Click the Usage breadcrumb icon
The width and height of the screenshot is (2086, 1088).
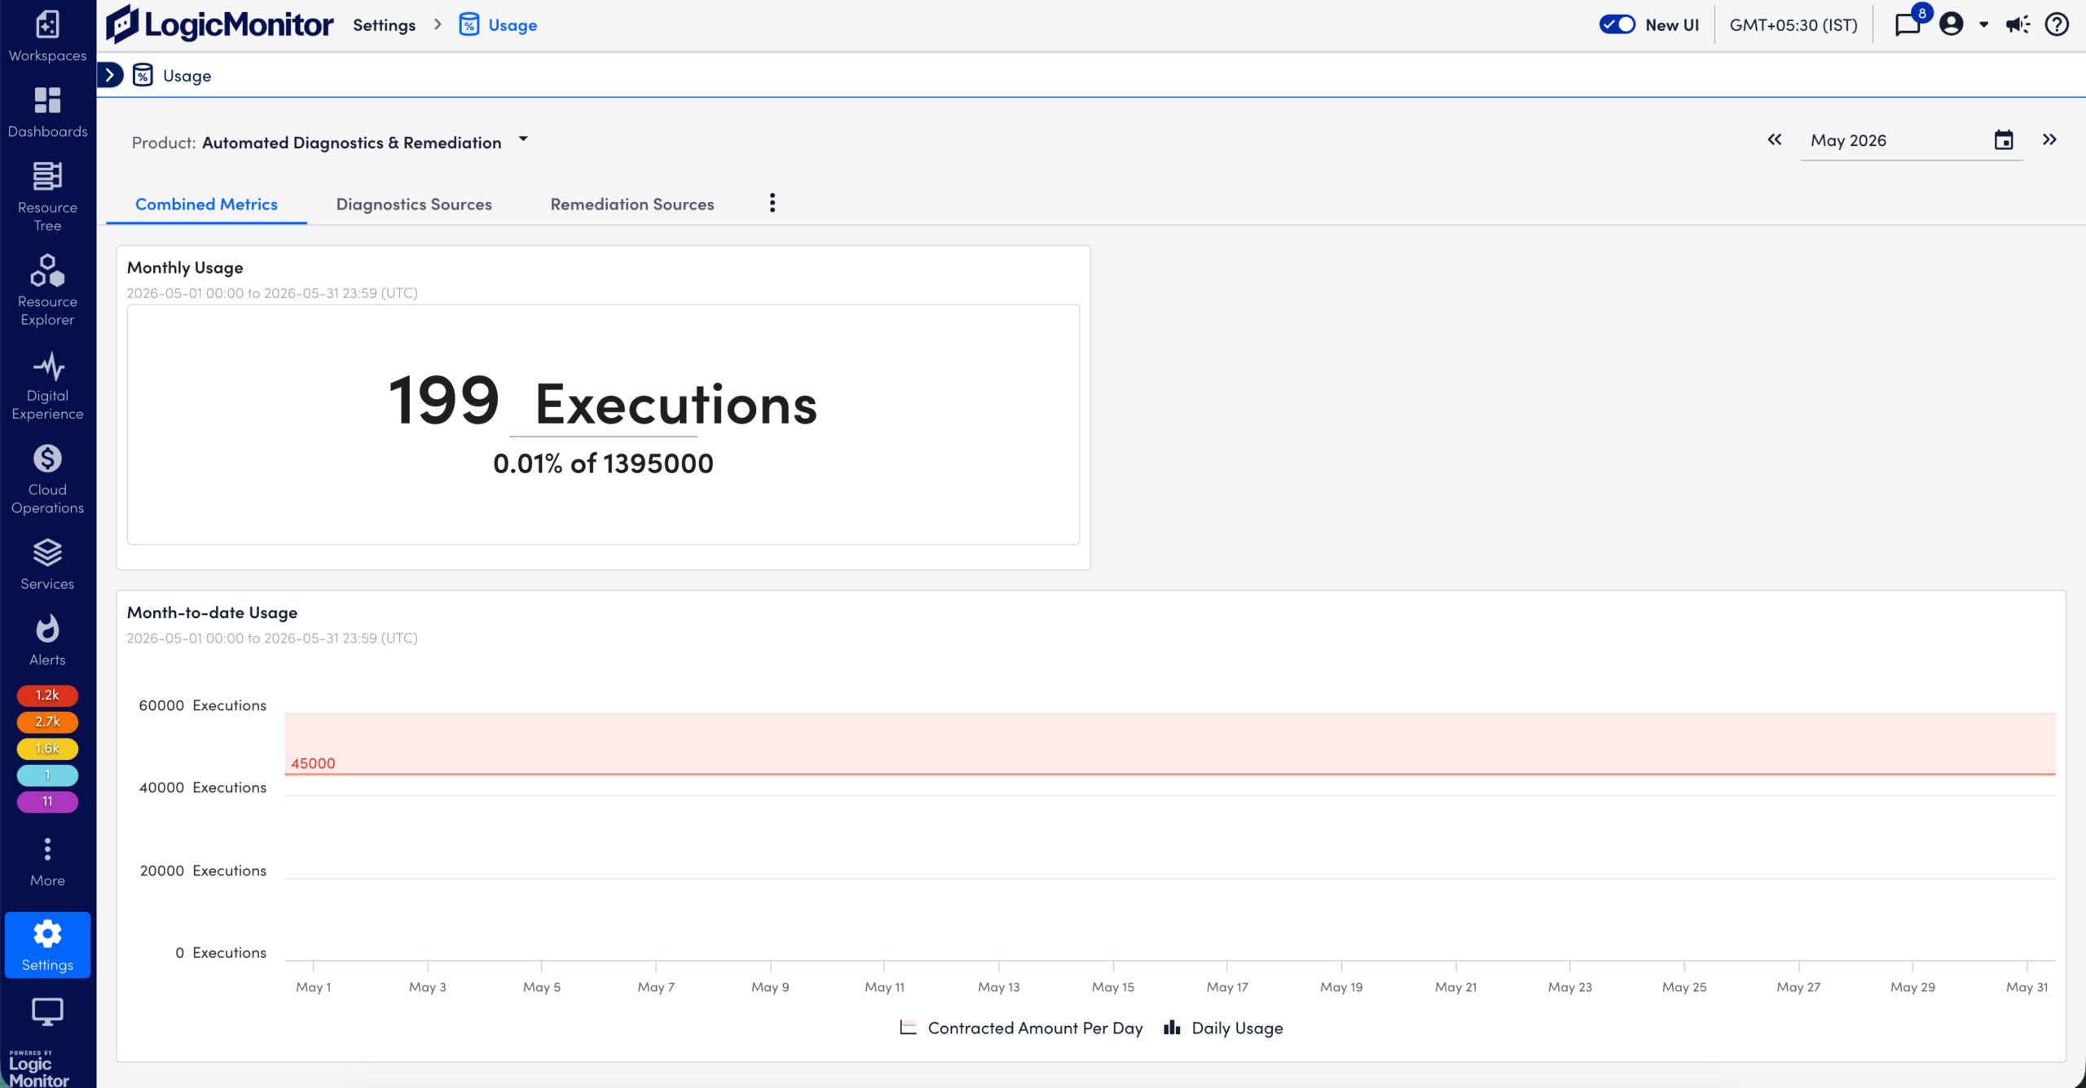[x=469, y=24]
